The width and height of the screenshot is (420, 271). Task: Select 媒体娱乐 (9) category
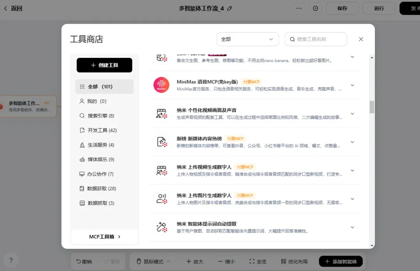[105, 160]
